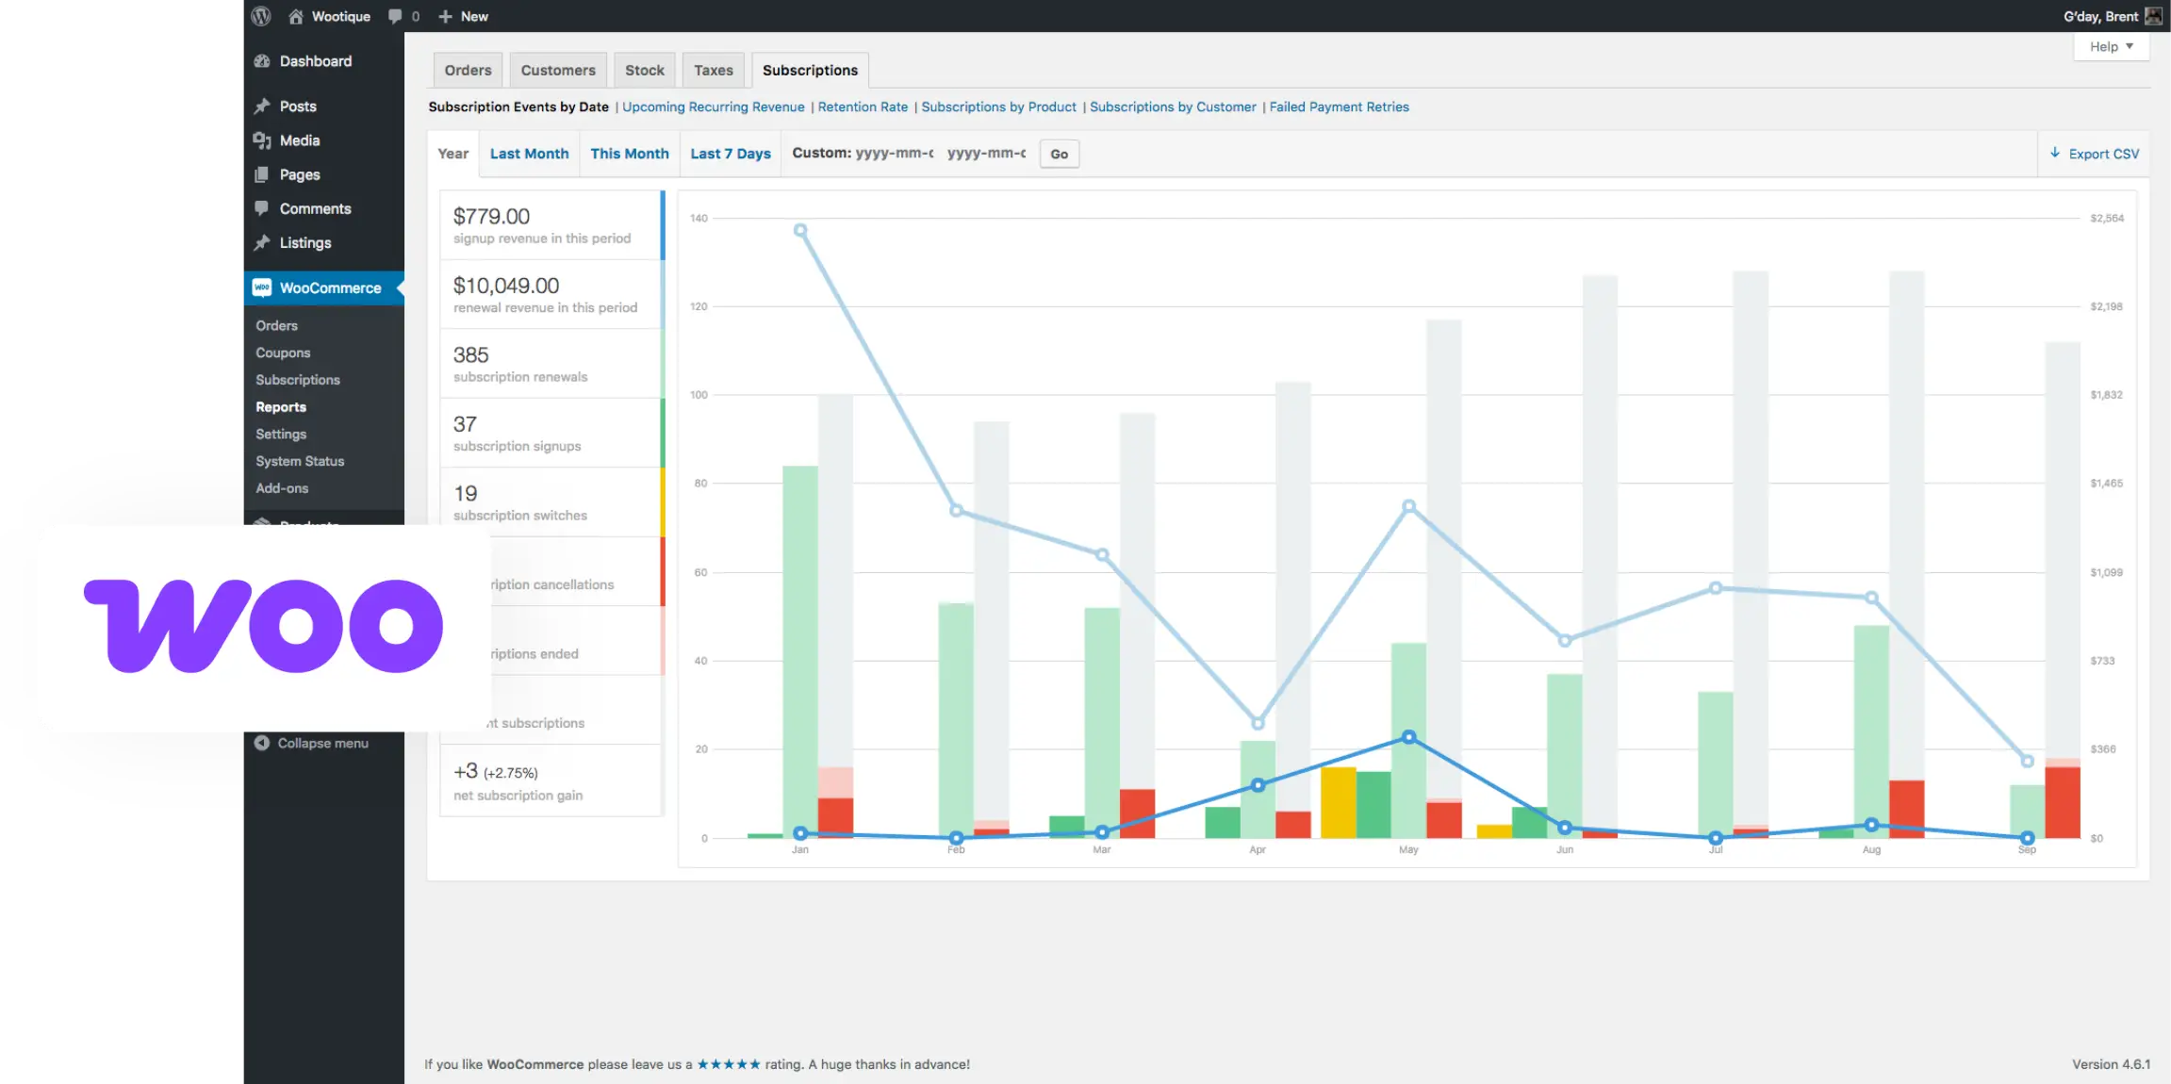The image size is (2171, 1084).
Task: Highlight $779.00 signup revenue legend
Action: pyautogui.click(x=552, y=225)
